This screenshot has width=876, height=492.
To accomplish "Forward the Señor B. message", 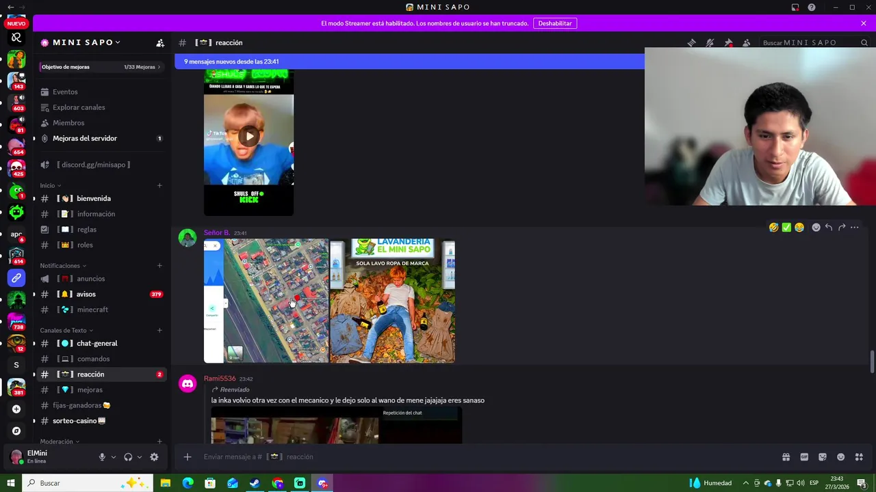I will (x=842, y=228).
